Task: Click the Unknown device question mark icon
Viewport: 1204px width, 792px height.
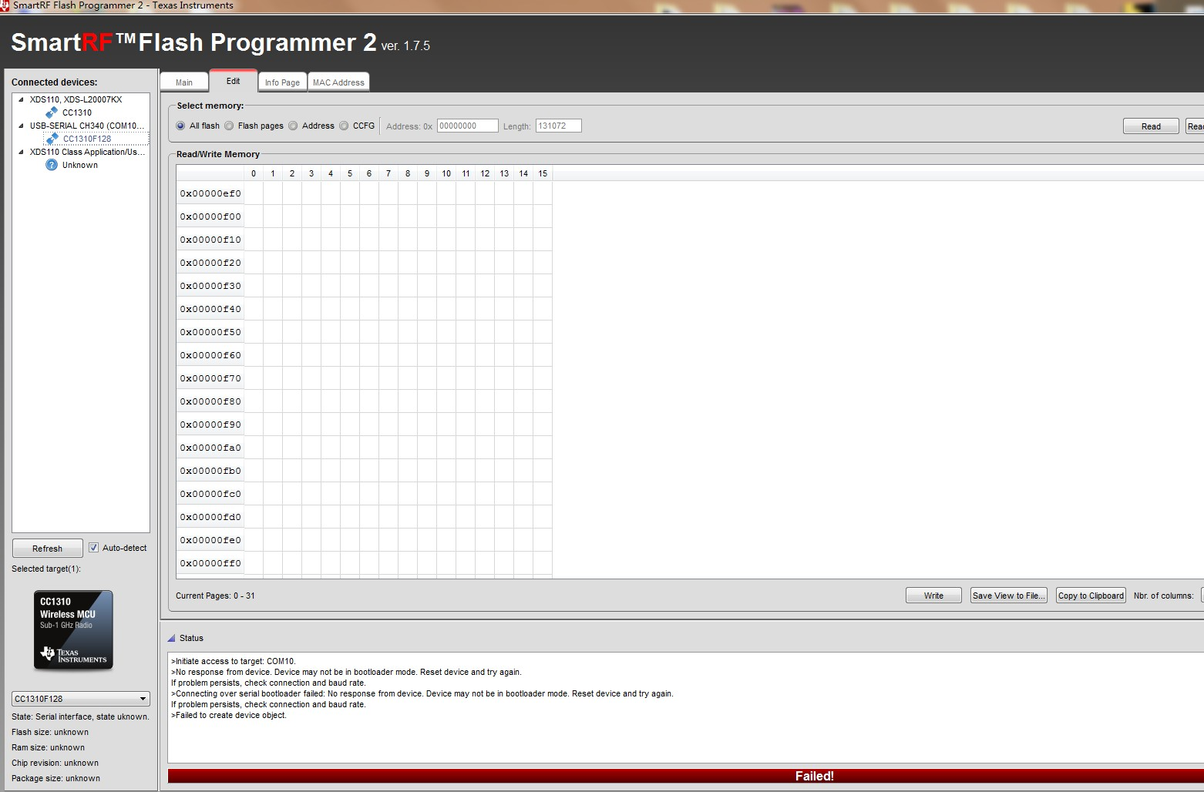Action: pos(52,165)
